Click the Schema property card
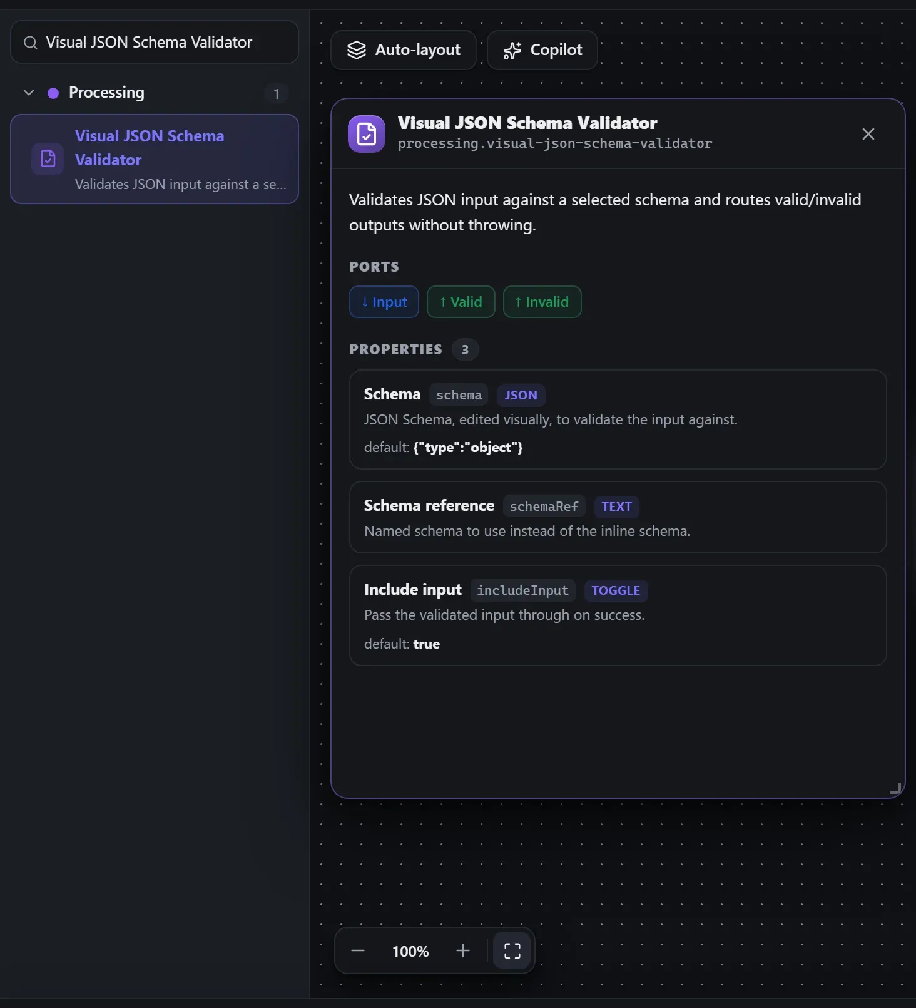 (x=618, y=419)
